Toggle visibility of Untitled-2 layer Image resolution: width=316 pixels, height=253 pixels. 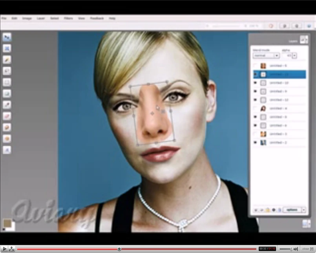(256, 143)
